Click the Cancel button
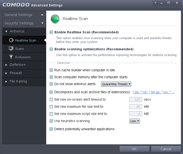Screen dimensions: 183x154 pyautogui.click(x=166, y=149)
